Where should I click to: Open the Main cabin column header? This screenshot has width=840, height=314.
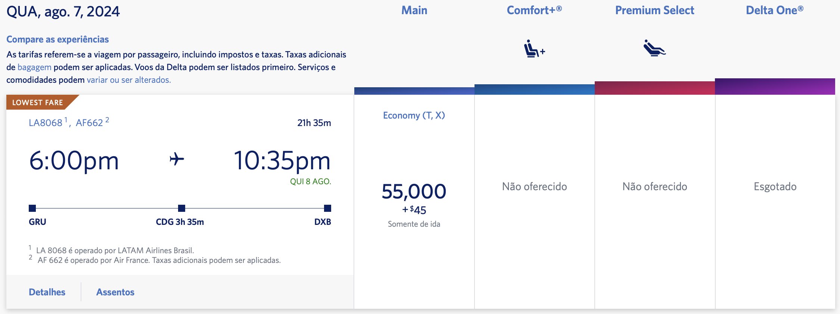pyautogui.click(x=414, y=10)
